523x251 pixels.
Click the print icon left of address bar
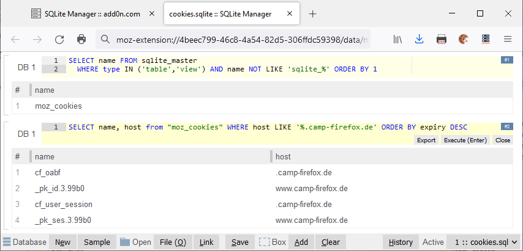81,39
